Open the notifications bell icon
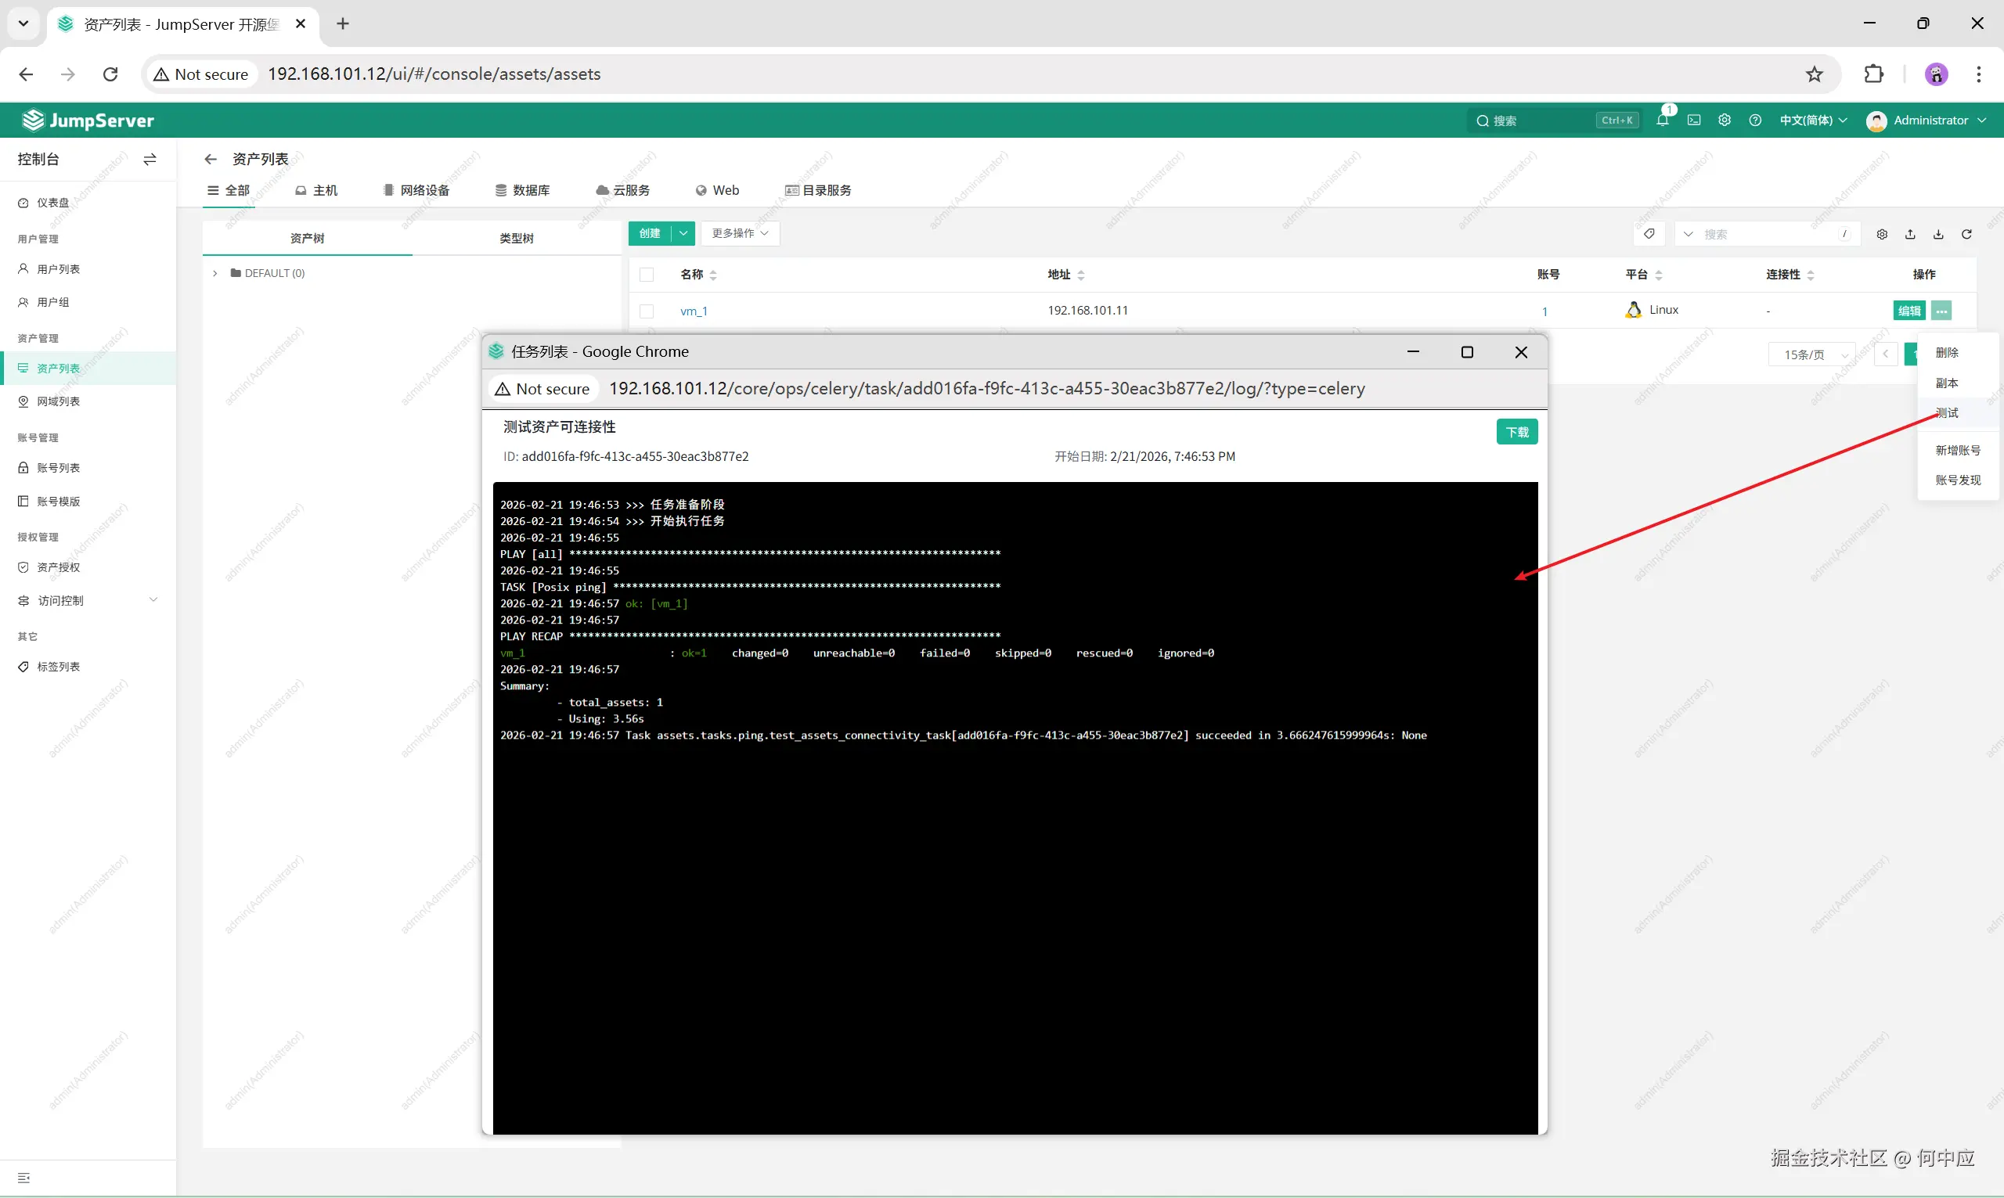Image resolution: width=2004 pixels, height=1198 pixels. pos(1662,121)
